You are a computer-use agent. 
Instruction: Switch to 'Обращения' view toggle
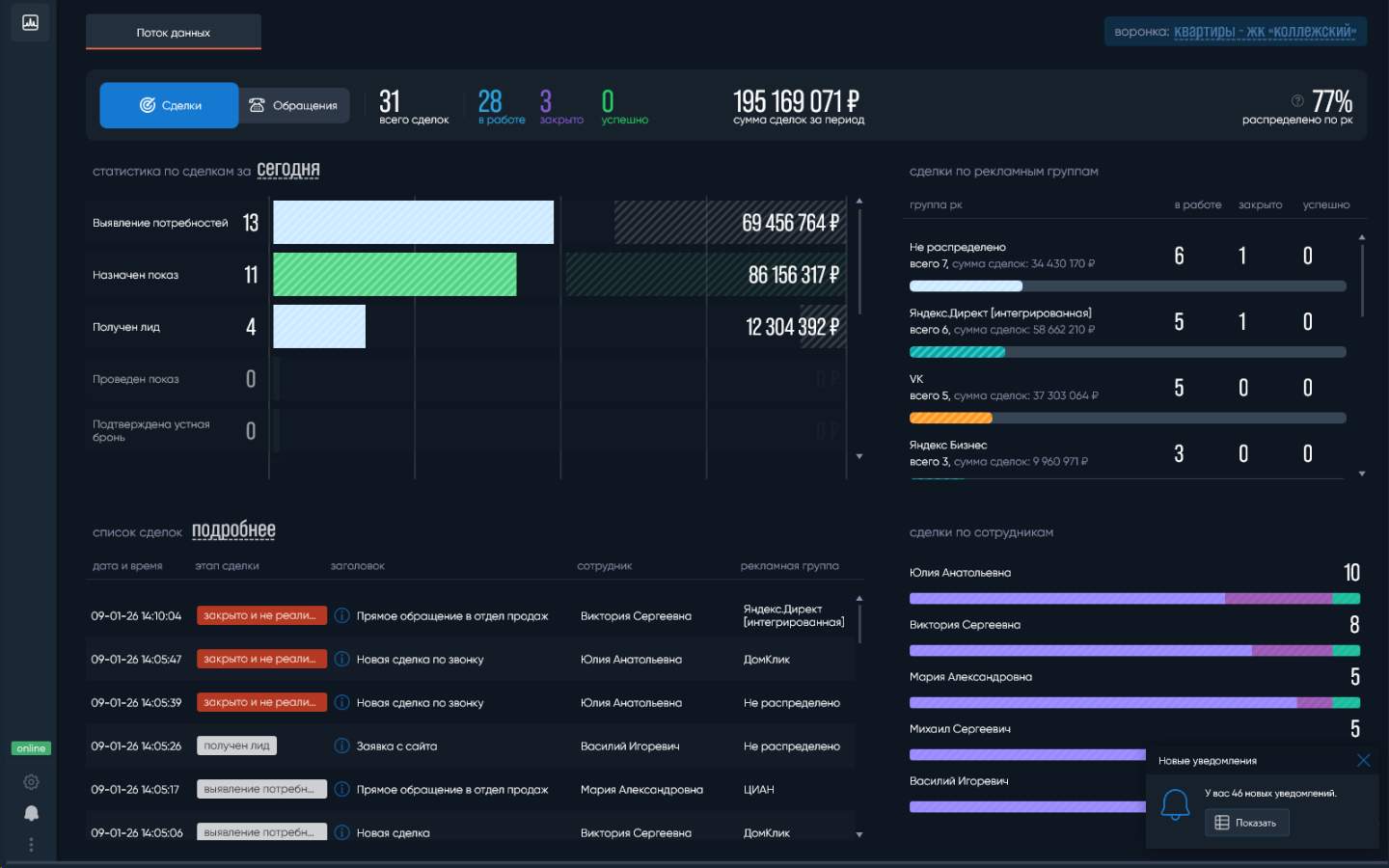tap(294, 105)
